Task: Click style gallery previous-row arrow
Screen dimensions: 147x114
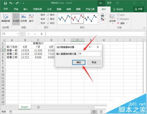Action: (99, 15)
